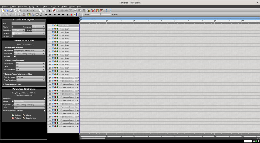Arm track 5 for recording (yellow LED)
The image size is (260, 143).
point(55,38)
